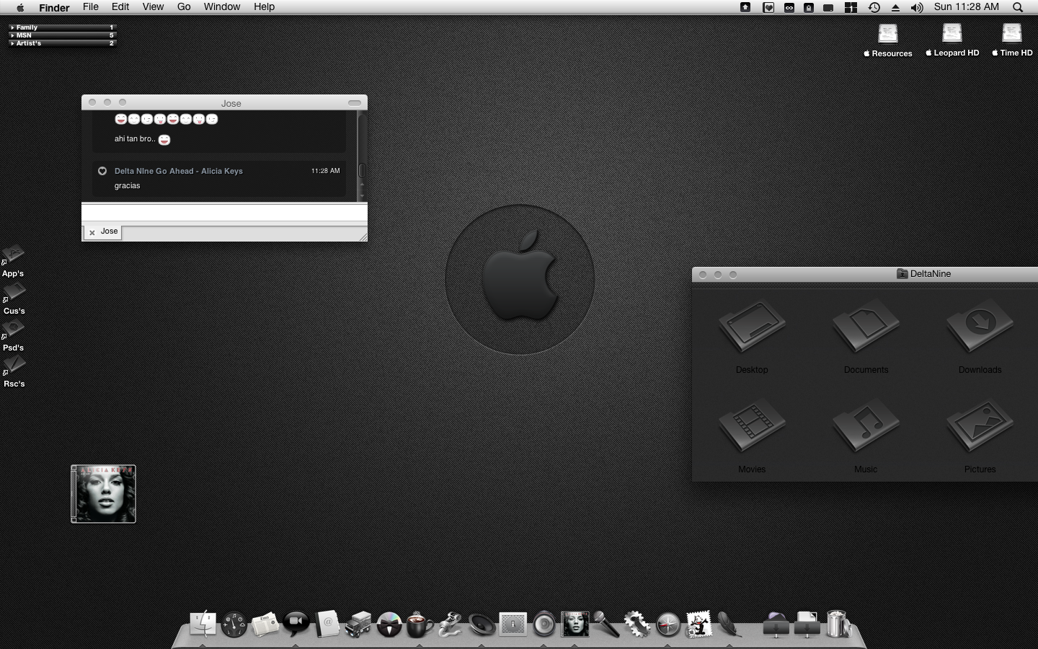Open iChat video bubble in dock
The image size is (1038, 649).
tap(296, 624)
